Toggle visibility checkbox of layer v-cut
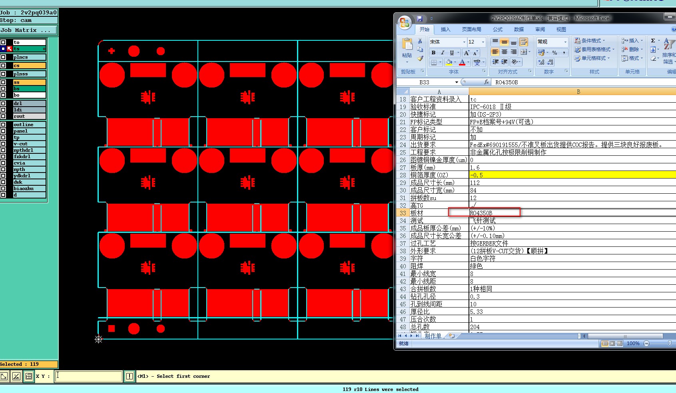The height and width of the screenshot is (393, 676). pos(3,144)
